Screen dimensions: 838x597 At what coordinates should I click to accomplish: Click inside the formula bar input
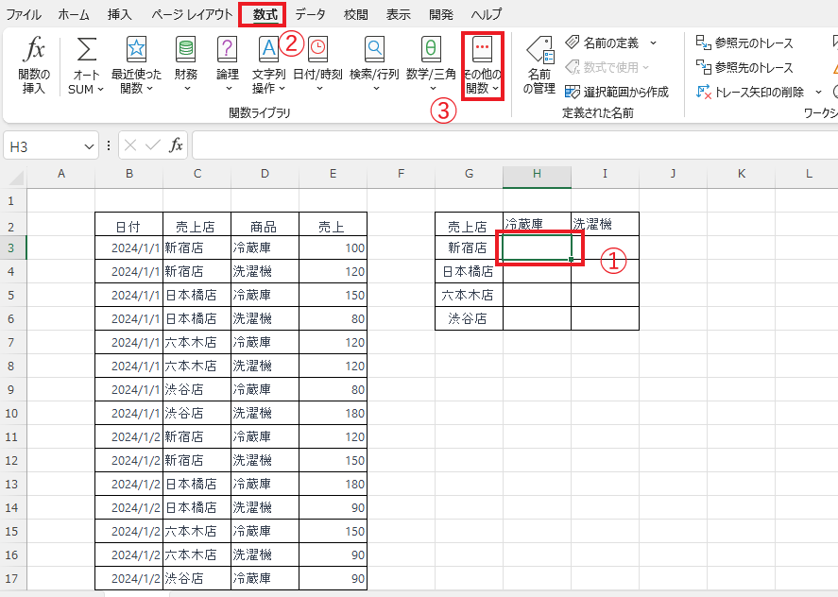click(x=513, y=145)
